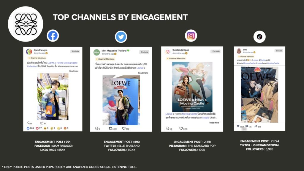
Task: Click Siam Paragon profile avatar
Action: [x=29, y=52]
